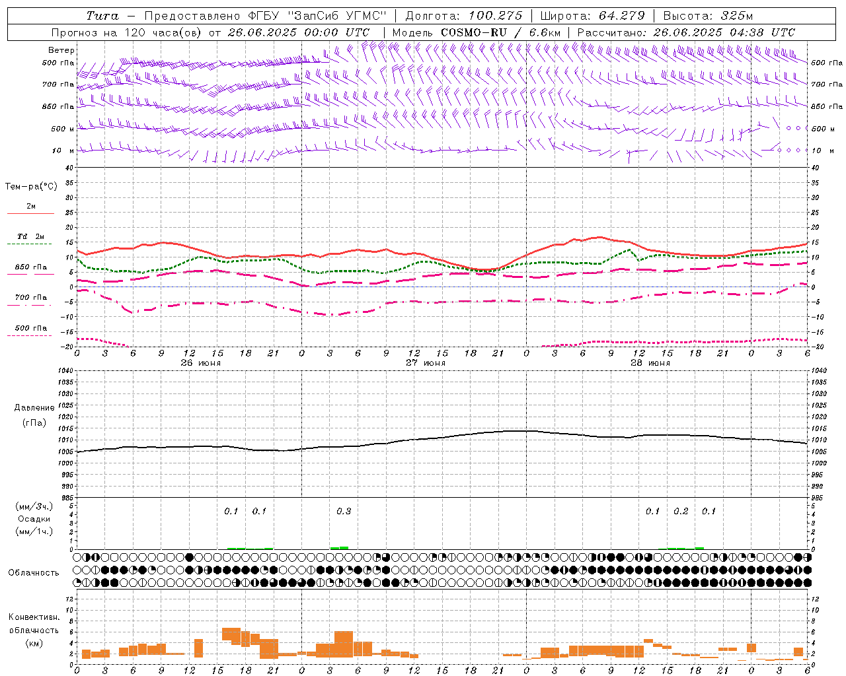
Task: Click the date label 27 июня
Action: pyautogui.click(x=426, y=363)
